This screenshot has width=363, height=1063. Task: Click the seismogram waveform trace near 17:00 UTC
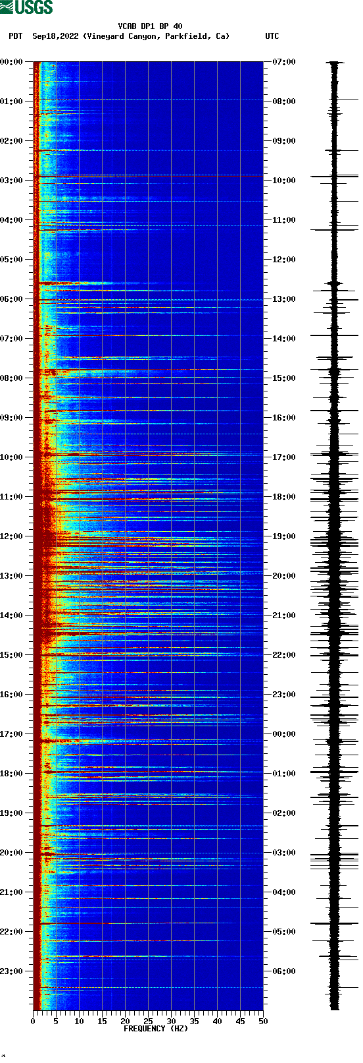pyautogui.click(x=335, y=455)
